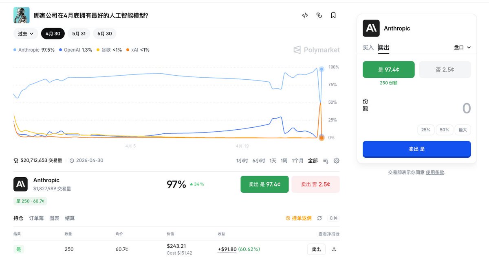The width and height of the screenshot is (489, 257).
Task: Click the Anthropic logo in the trade panel
Action: pyautogui.click(x=371, y=28)
